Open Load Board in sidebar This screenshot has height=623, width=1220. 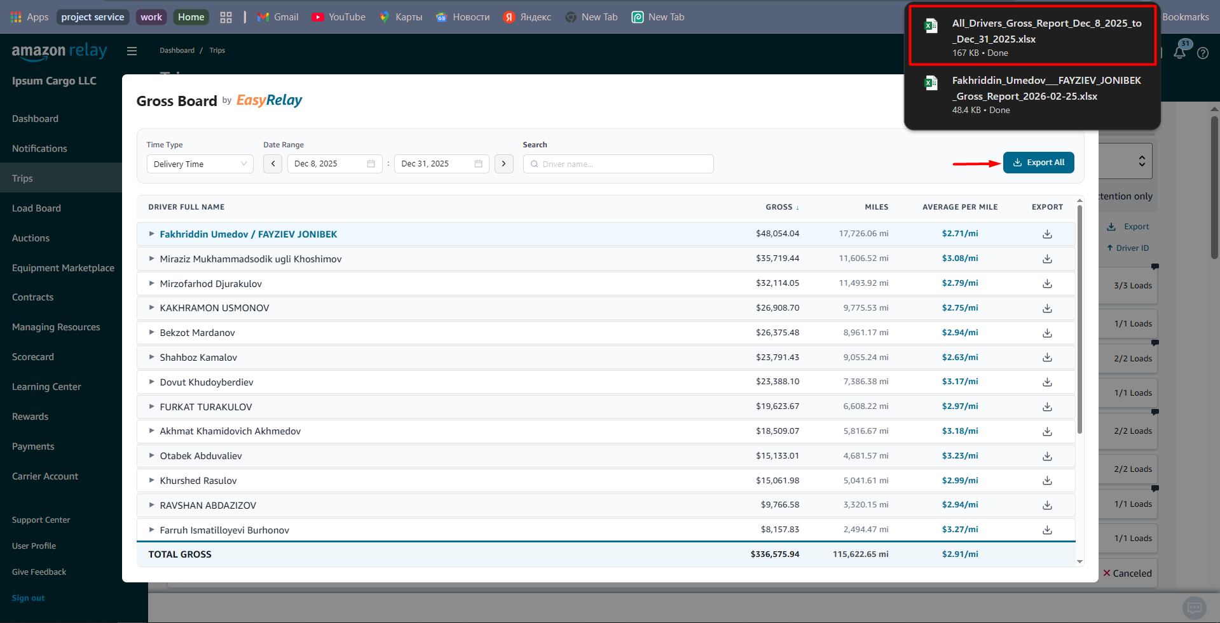tap(36, 208)
